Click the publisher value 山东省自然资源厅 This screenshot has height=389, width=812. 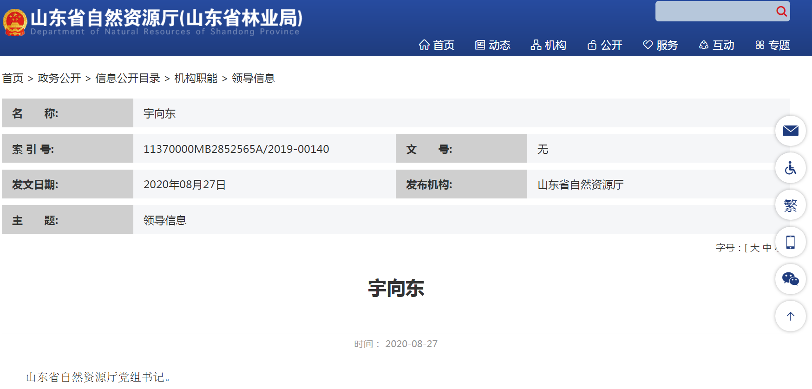(x=581, y=185)
